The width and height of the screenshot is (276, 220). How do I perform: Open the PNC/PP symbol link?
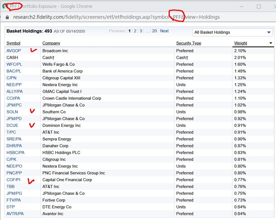[14, 173]
